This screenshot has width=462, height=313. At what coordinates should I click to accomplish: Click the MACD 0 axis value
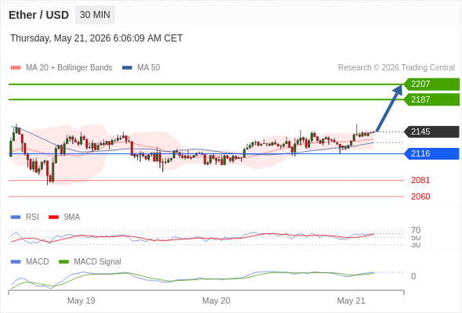[413, 276]
